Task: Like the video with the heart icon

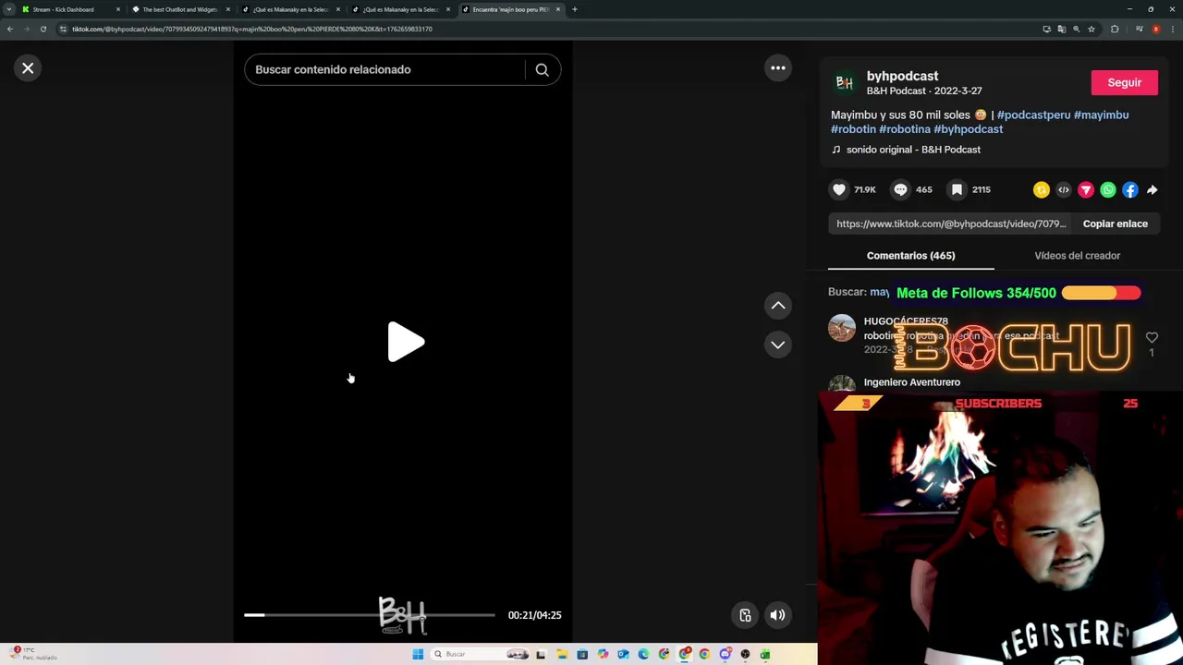Action: (839, 189)
